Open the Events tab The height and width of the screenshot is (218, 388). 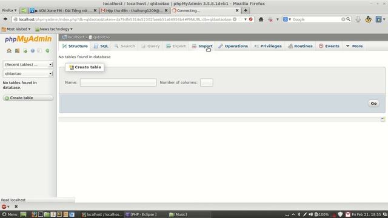coord(329,46)
